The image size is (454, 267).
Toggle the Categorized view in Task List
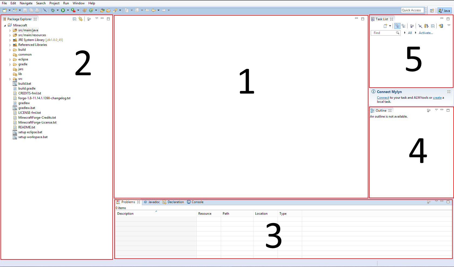(x=397, y=26)
